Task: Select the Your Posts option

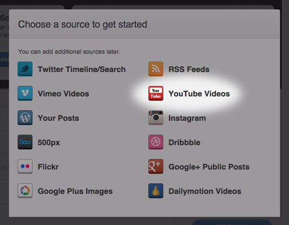Action: pyautogui.click(x=58, y=118)
